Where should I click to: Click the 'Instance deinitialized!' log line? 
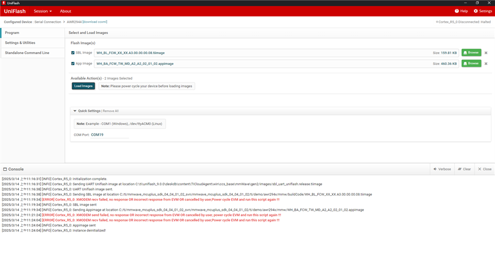tap(54, 230)
